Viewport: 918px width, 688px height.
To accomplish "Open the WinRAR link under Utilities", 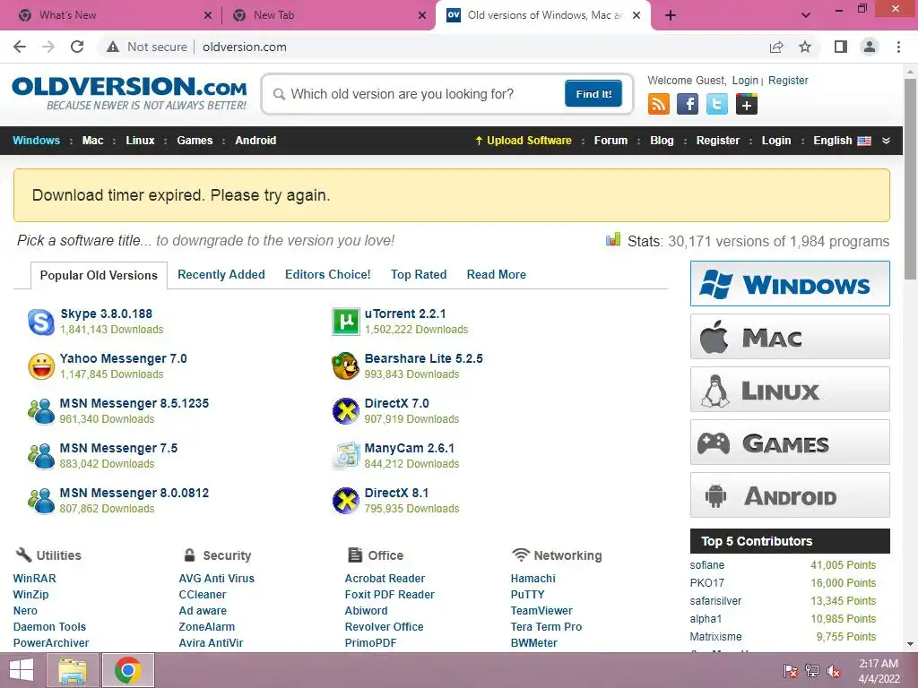I will coord(35,578).
